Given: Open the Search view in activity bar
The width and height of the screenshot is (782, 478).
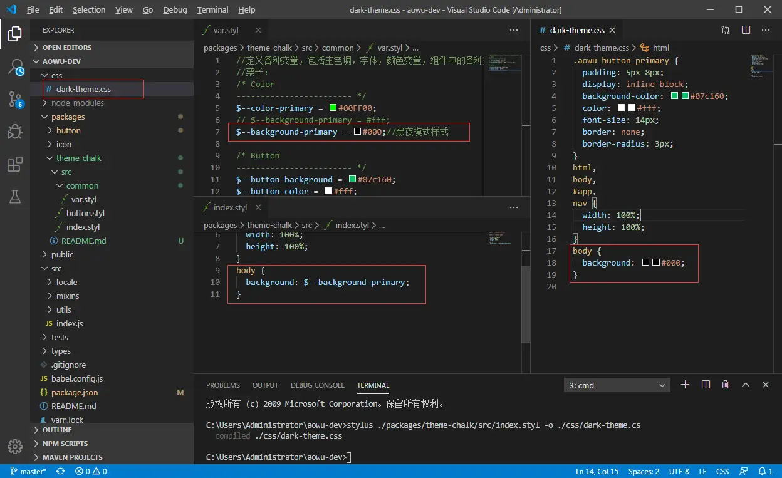Looking at the screenshot, I should pyautogui.click(x=15, y=67).
